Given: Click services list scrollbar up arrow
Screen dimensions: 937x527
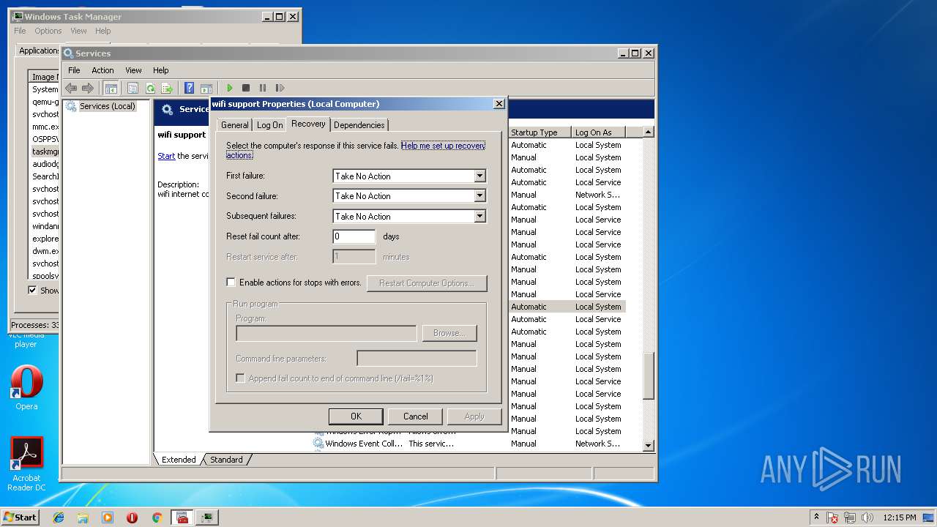Looking at the screenshot, I should click(x=648, y=132).
